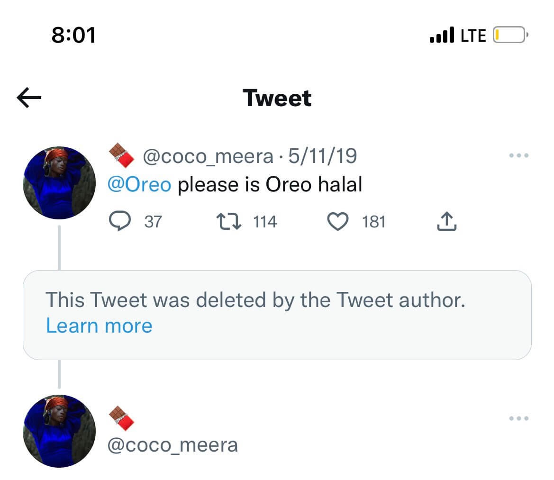Tap the 8:01 clock in status bar

pos(73,35)
